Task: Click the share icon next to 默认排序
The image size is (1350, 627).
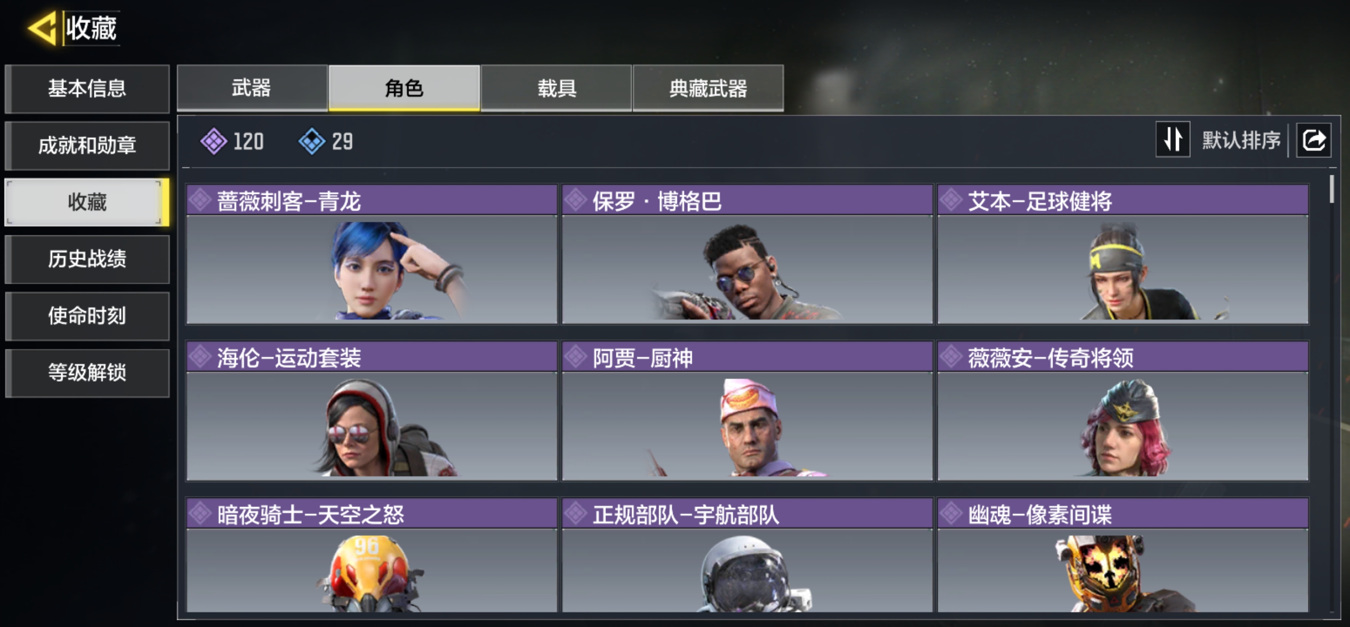Action: tap(1313, 141)
